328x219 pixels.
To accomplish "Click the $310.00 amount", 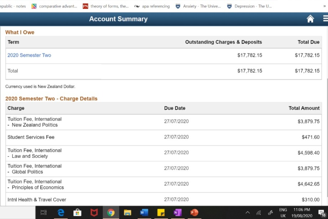I will point(311,200).
